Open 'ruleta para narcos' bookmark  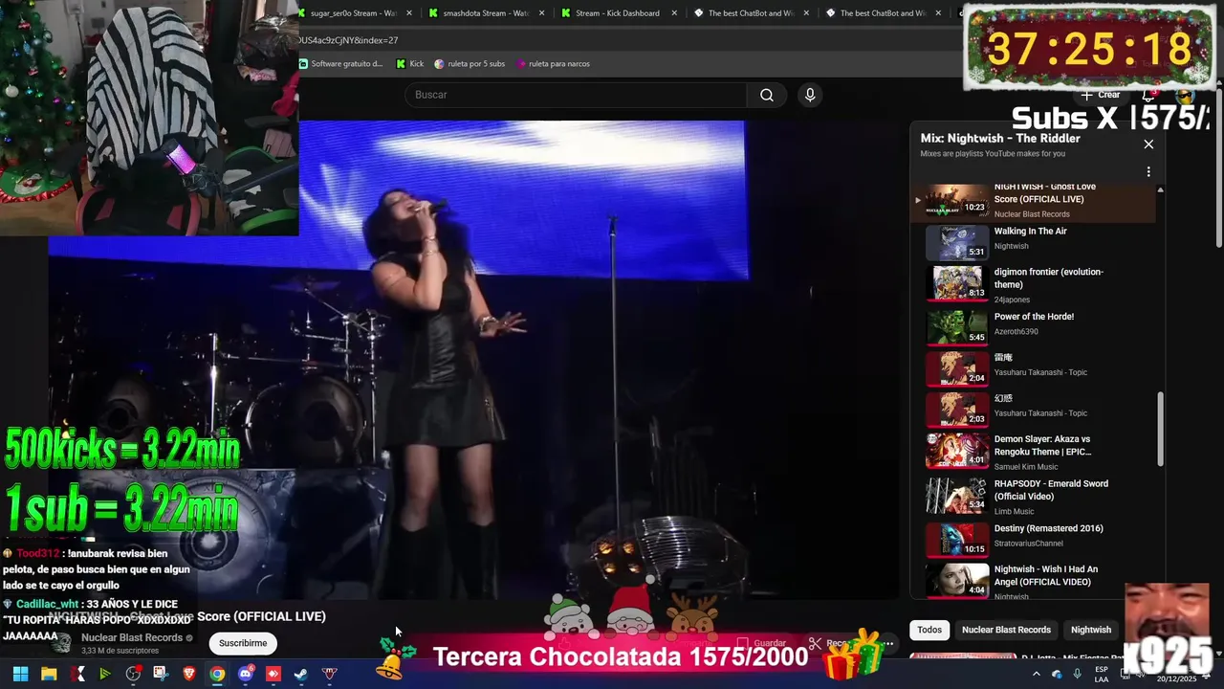click(553, 64)
